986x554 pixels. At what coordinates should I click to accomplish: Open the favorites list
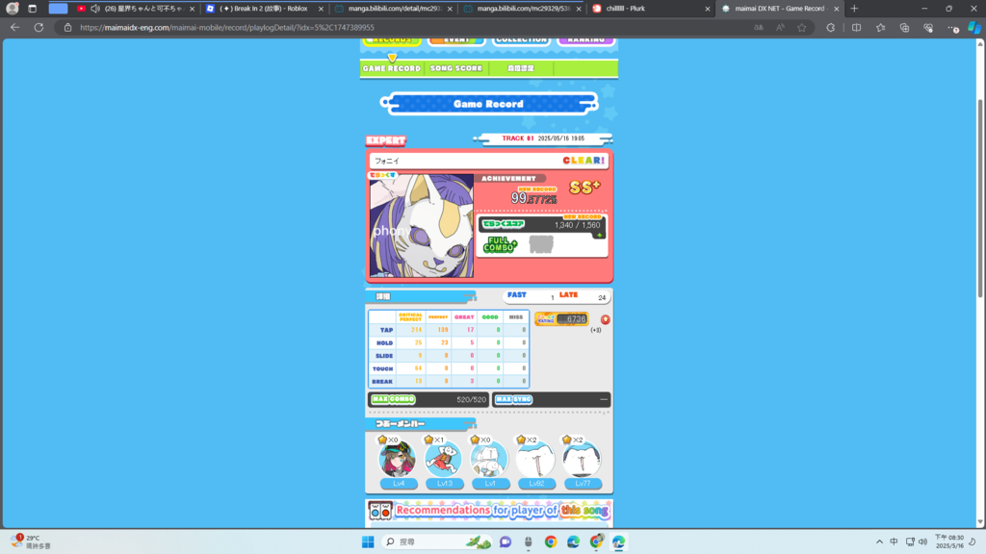pyautogui.click(x=880, y=28)
